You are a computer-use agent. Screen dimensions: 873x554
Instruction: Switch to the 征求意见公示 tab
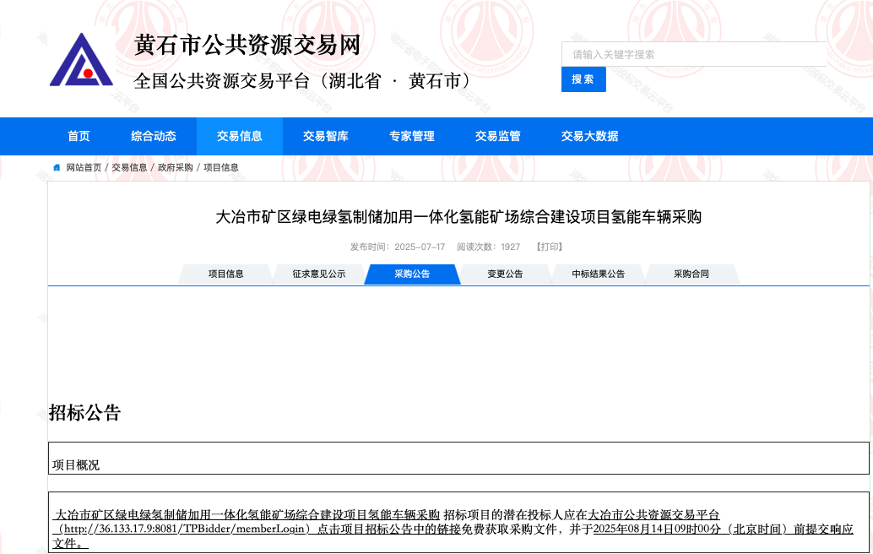point(319,274)
